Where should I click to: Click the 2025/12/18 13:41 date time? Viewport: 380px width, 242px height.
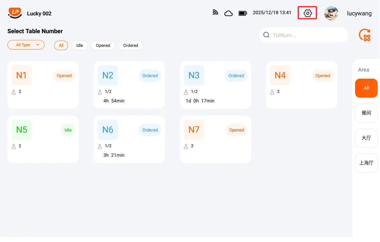tap(272, 13)
